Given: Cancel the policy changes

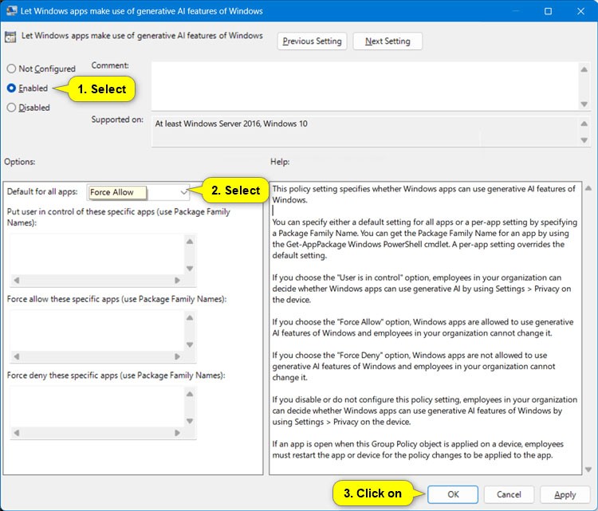Looking at the screenshot, I should tap(509, 494).
